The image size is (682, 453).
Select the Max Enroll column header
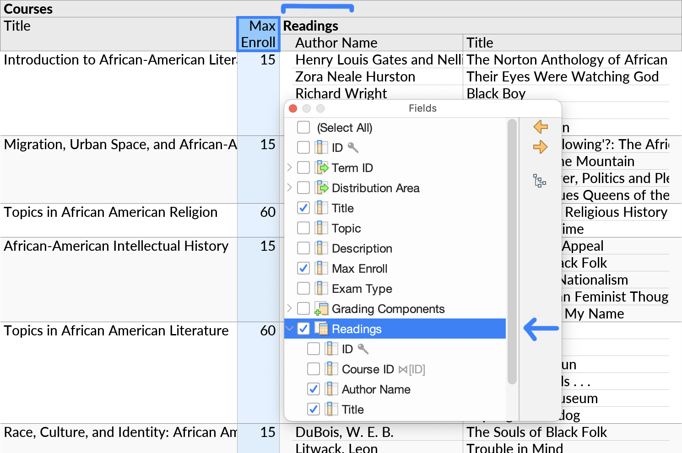click(258, 34)
